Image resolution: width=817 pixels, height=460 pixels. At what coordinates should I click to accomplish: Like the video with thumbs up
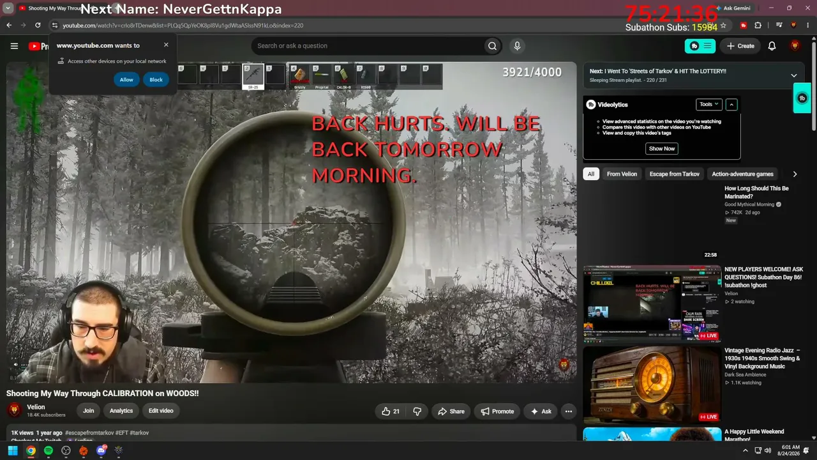(x=390, y=411)
